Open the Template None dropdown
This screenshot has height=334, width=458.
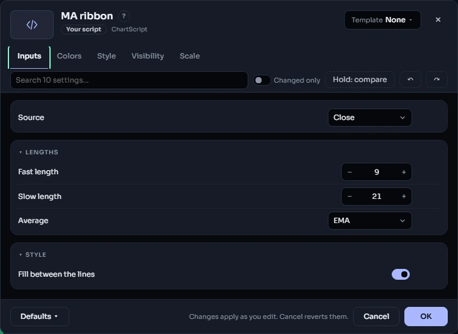pyautogui.click(x=382, y=20)
